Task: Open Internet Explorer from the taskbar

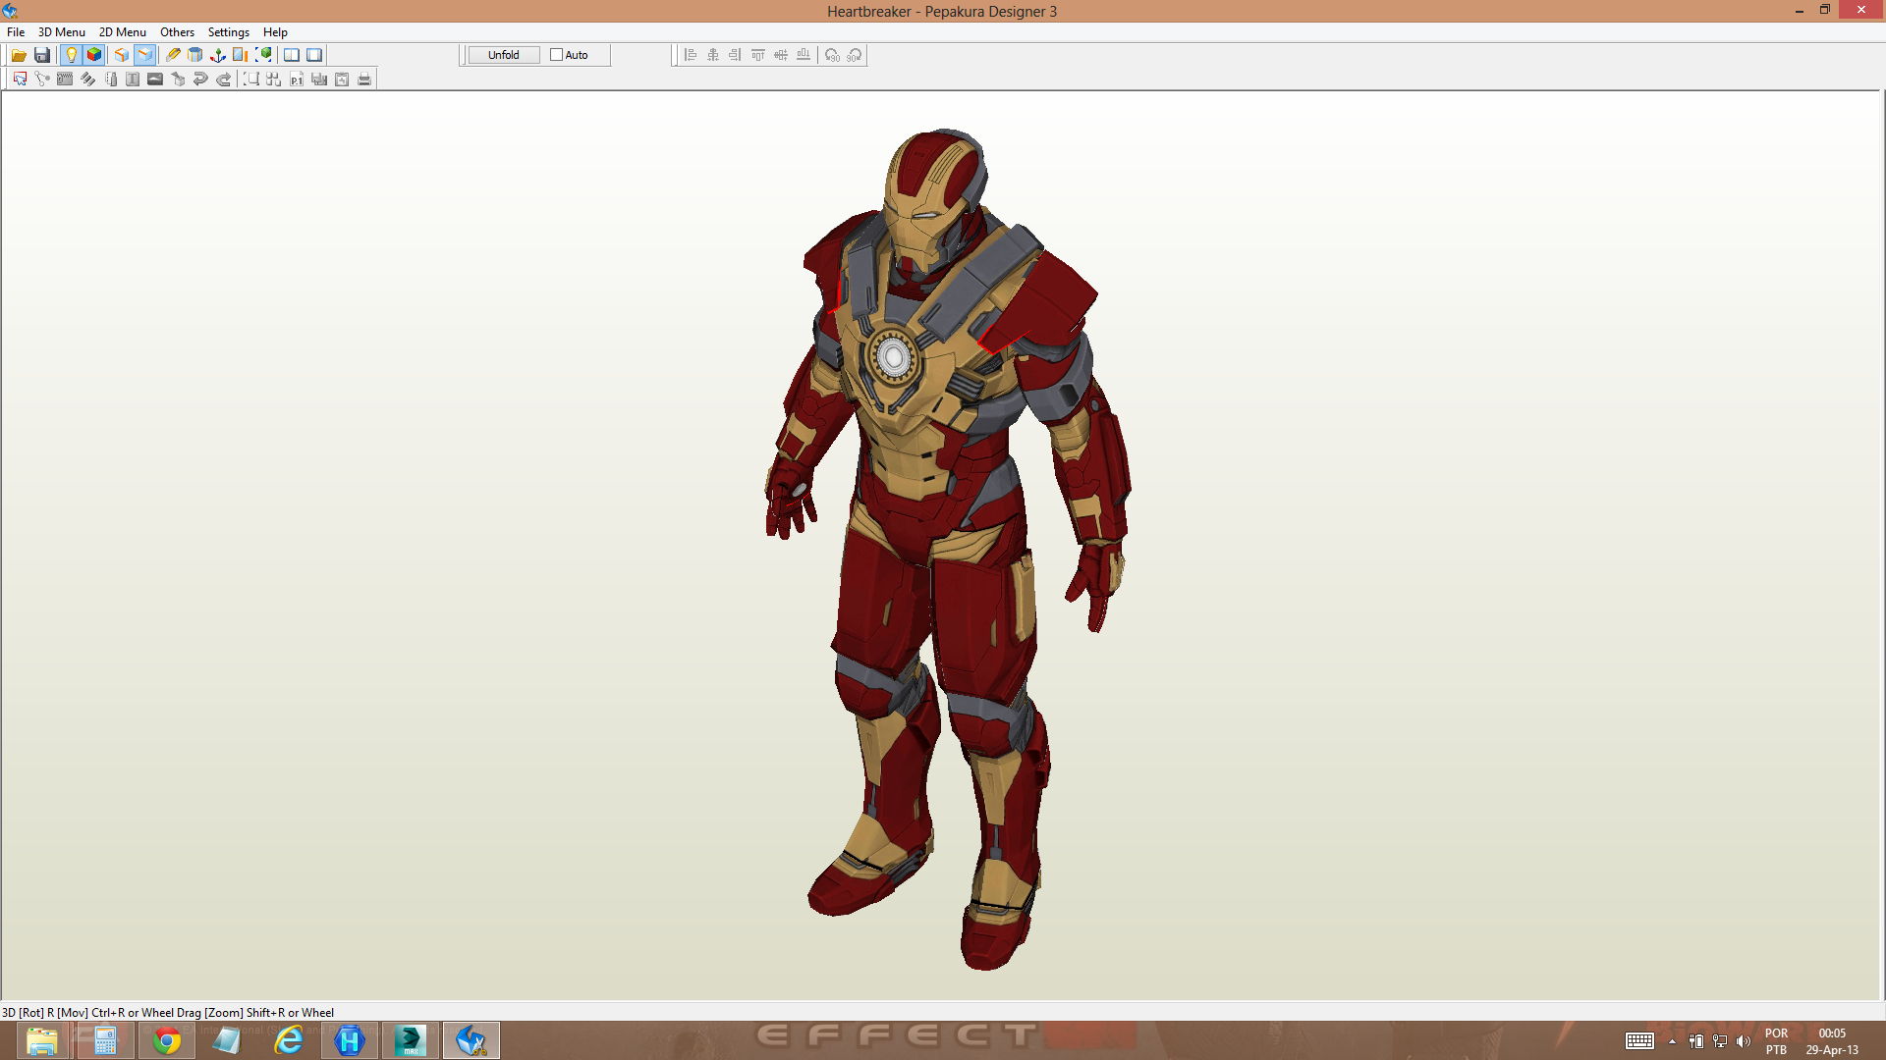Action: coord(289,1040)
